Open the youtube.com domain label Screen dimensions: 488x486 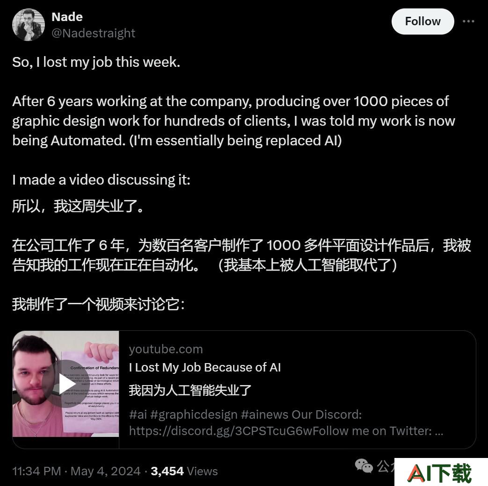(166, 349)
